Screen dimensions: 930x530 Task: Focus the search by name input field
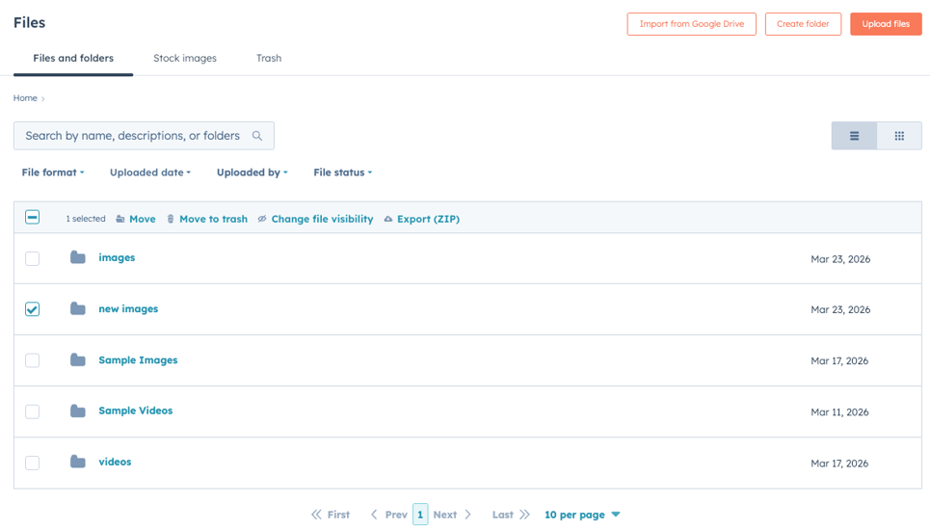pyautogui.click(x=144, y=136)
